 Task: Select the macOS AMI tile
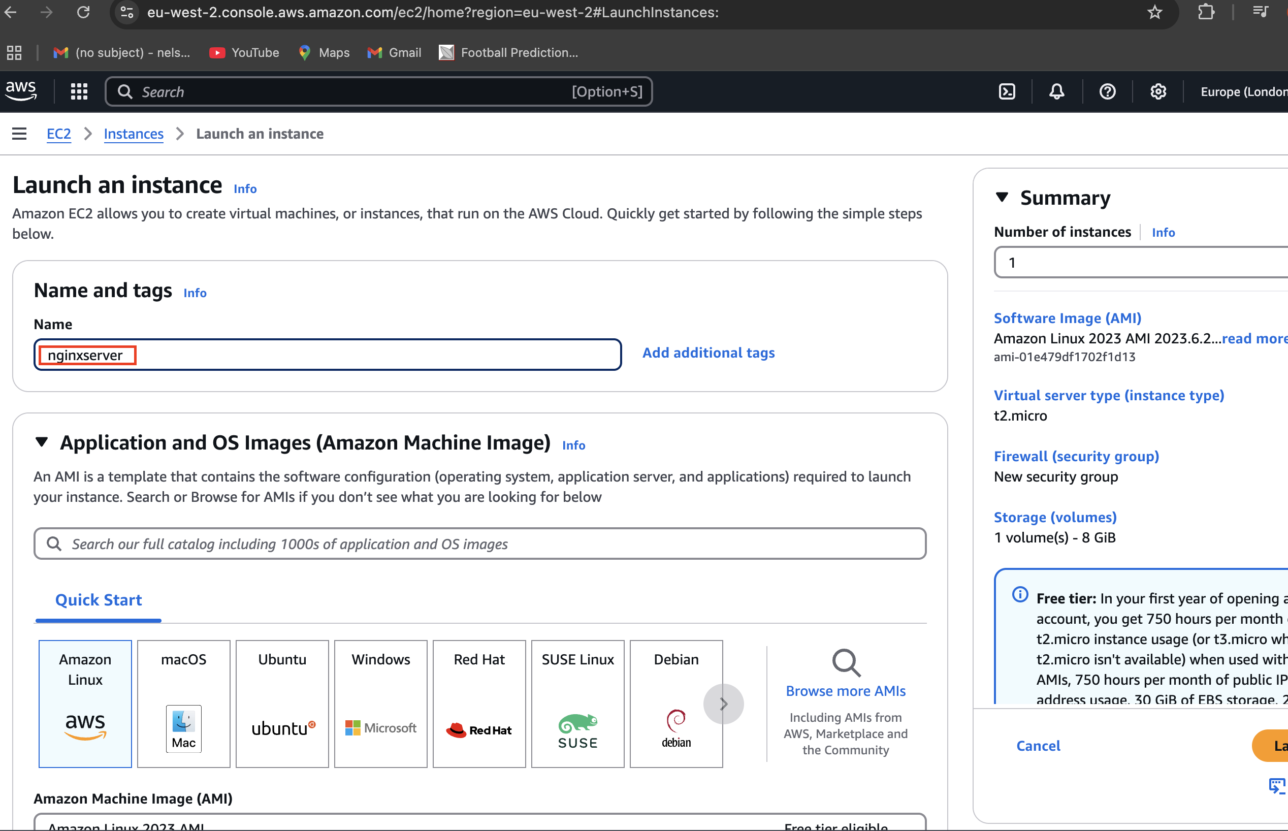pyautogui.click(x=183, y=704)
